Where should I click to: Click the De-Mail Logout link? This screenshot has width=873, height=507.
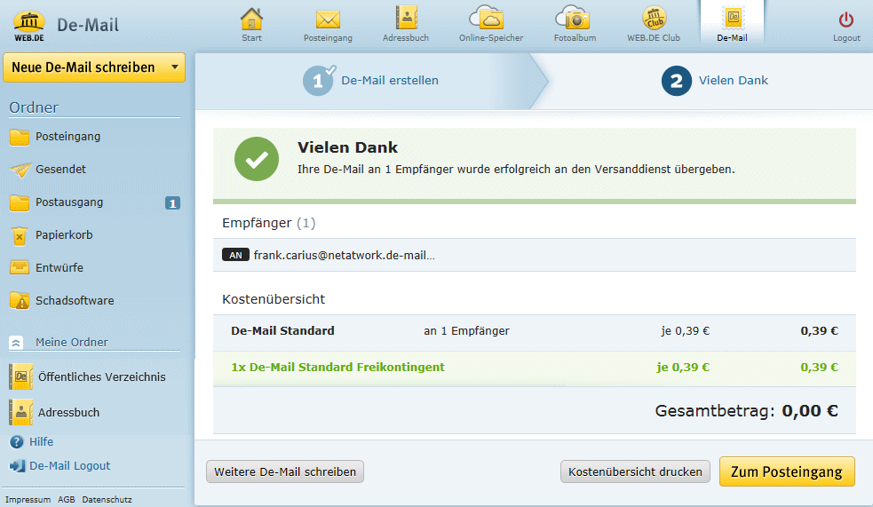click(69, 466)
